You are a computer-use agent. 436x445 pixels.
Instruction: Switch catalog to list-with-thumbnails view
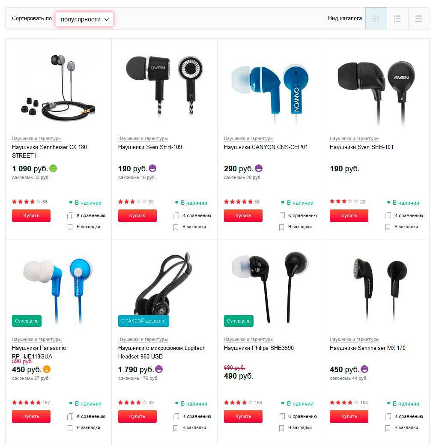click(397, 18)
